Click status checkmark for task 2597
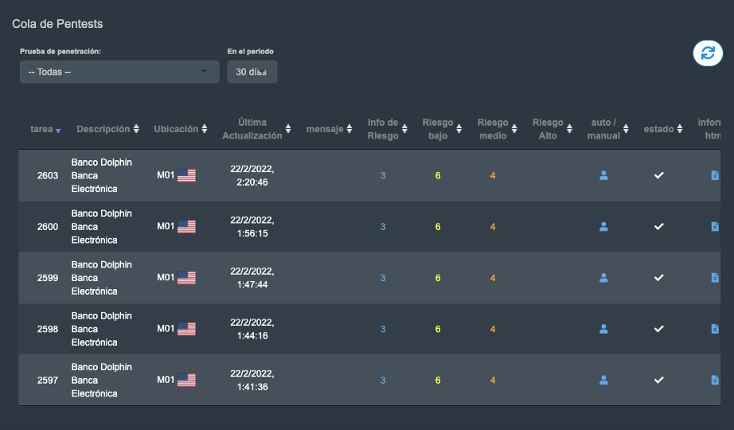 tap(658, 380)
